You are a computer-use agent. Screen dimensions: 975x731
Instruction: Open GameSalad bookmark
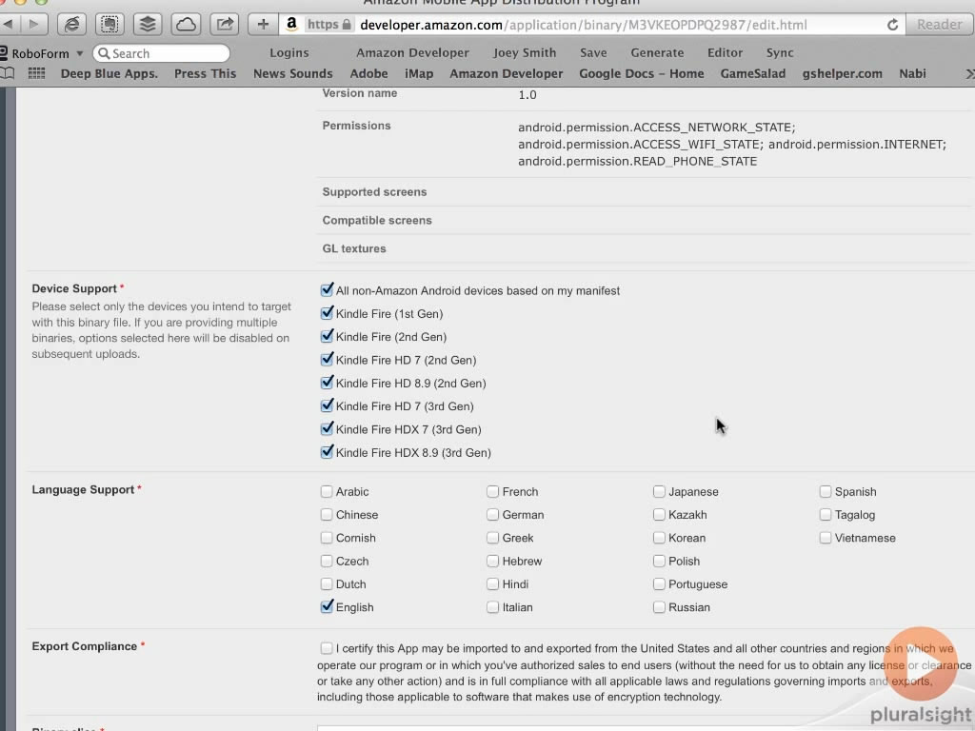[x=752, y=73]
